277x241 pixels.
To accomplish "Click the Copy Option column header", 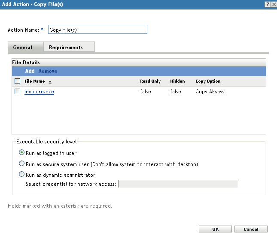I will 208,81.
